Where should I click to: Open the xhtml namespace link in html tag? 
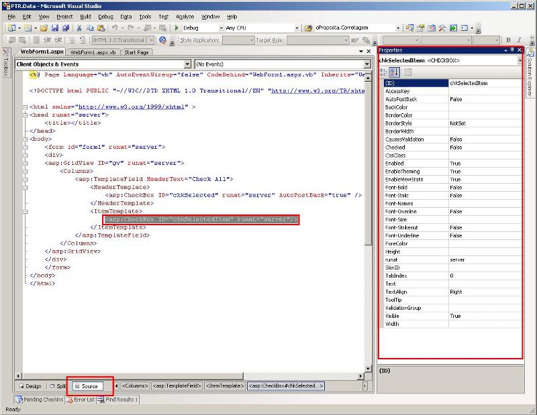click(x=133, y=107)
